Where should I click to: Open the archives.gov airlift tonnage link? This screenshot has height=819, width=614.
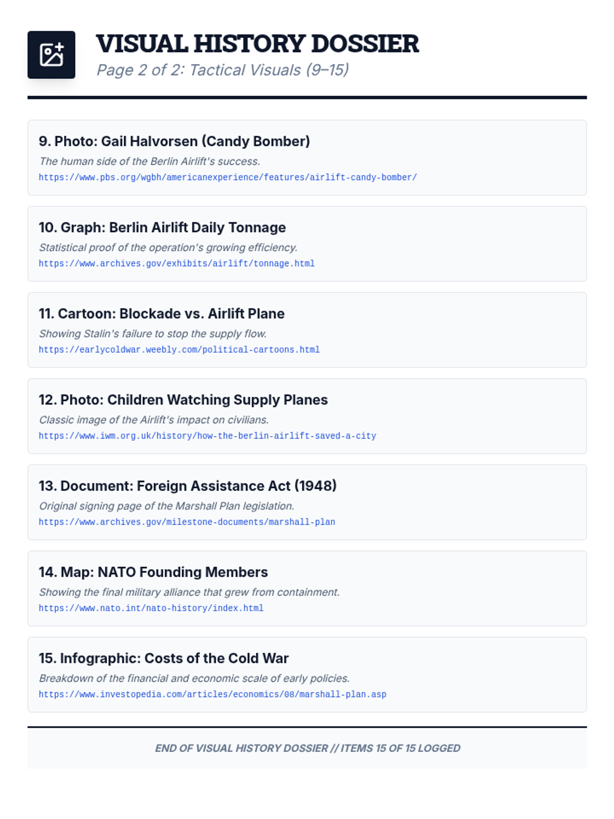(177, 264)
